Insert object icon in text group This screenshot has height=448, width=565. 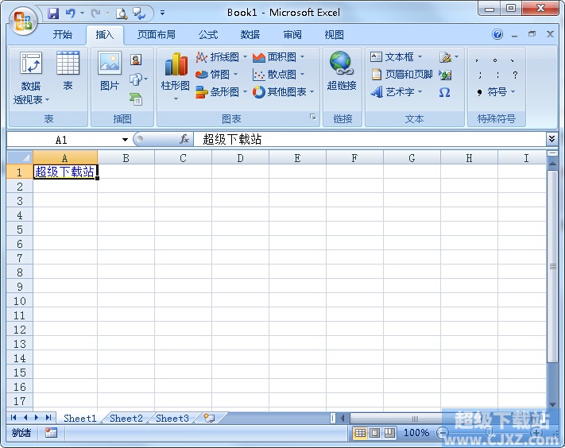pyautogui.click(x=445, y=75)
